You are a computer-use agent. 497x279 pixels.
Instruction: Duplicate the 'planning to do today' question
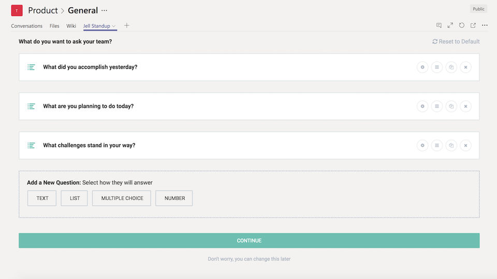tap(451, 106)
